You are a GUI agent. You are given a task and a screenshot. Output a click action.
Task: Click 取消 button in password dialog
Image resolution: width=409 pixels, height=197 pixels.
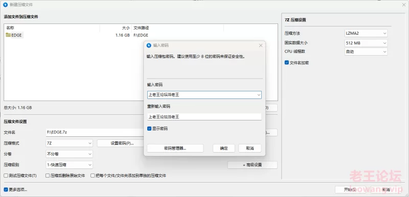(x=250, y=149)
